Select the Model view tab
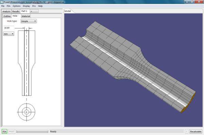 point(68,11)
